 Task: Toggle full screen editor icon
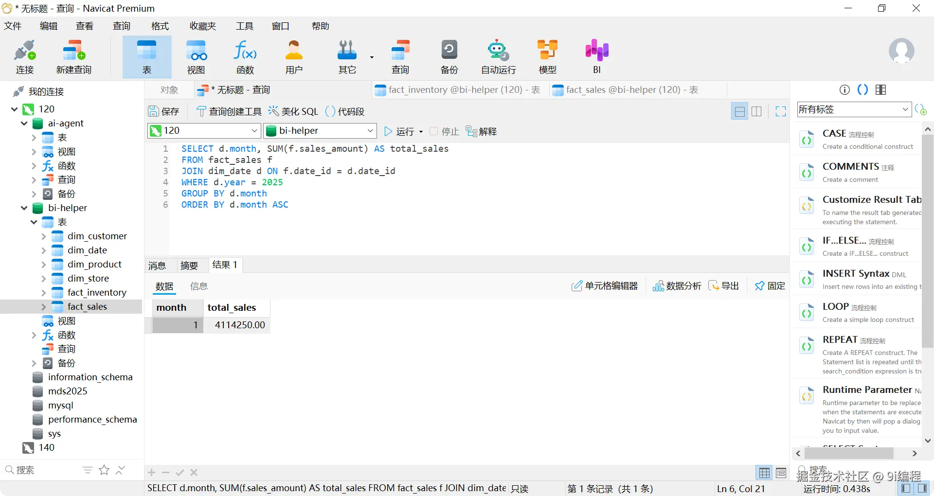pyautogui.click(x=781, y=111)
